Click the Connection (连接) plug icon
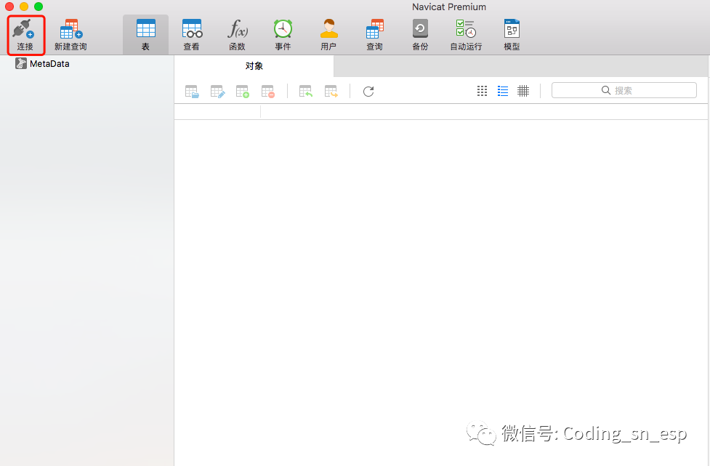This screenshot has height=466, width=710. (23, 29)
